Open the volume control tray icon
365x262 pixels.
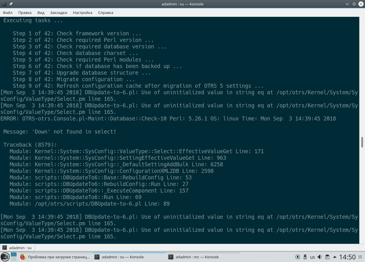pyautogui.click(x=320, y=257)
